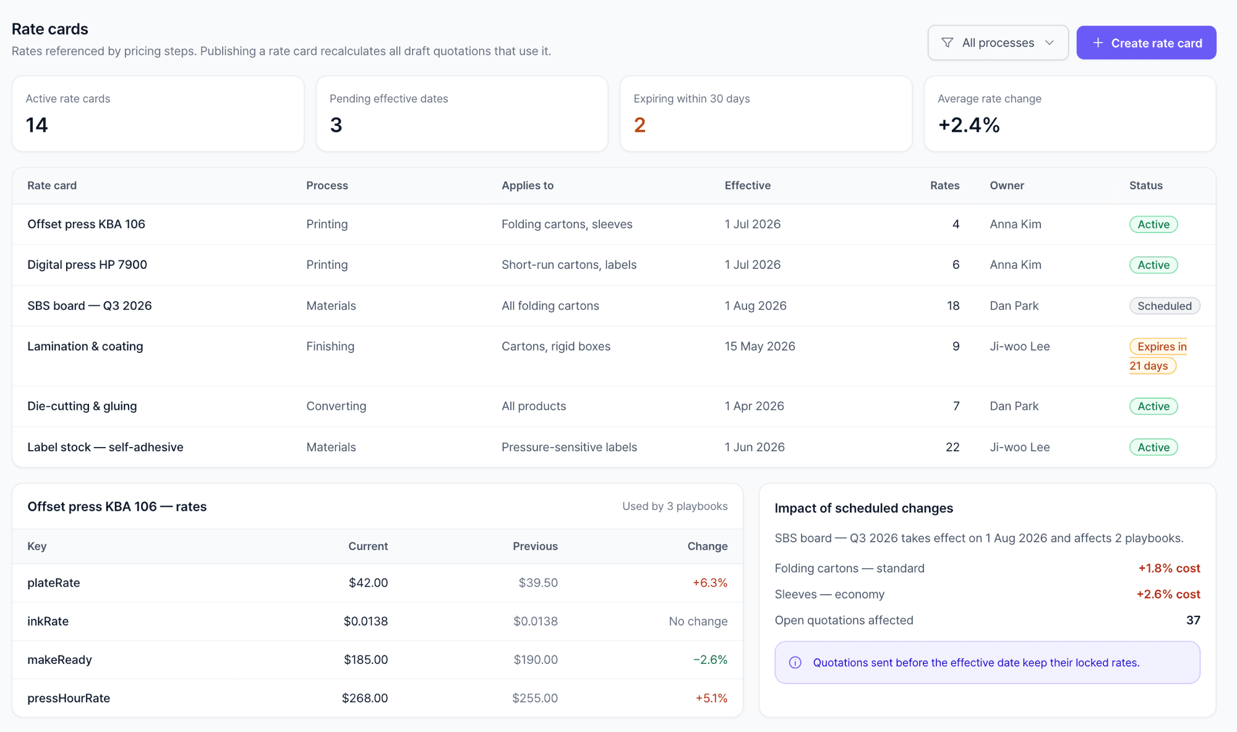Open the Offset press KBA 106 row
This screenshot has height=732, width=1237.
click(614, 224)
